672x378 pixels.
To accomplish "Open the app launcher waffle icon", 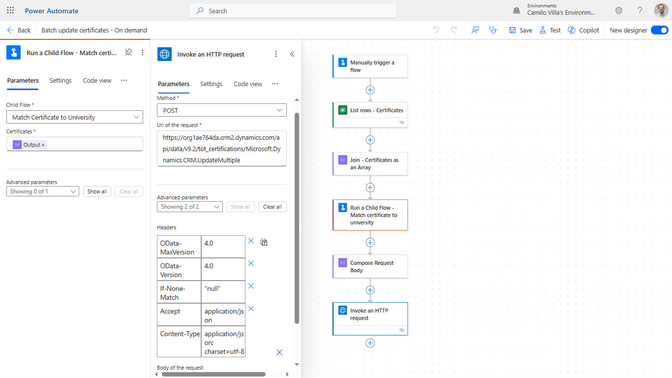I will point(10,10).
